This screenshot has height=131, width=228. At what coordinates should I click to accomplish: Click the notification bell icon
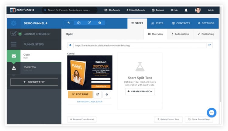click(x=186, y=10)
